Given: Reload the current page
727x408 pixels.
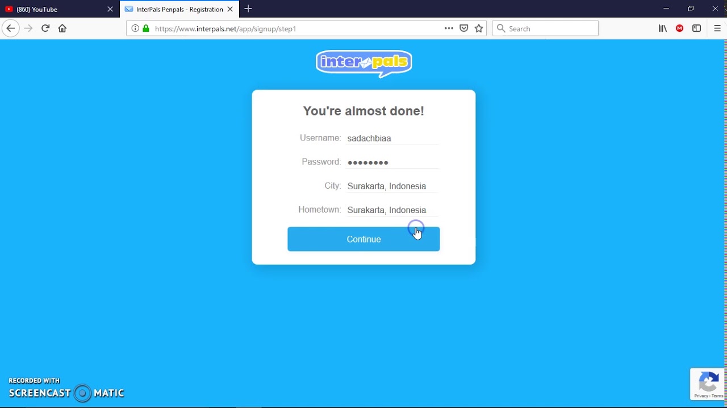Looking at the screenshot, I should (x=45, y=28).
